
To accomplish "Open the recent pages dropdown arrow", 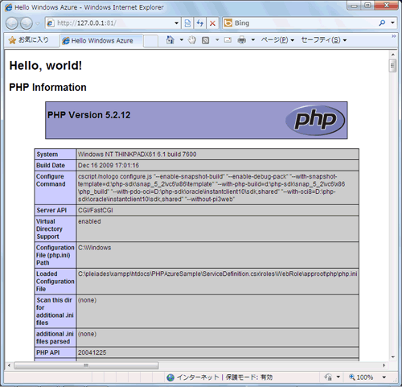I will pos(38,23).
